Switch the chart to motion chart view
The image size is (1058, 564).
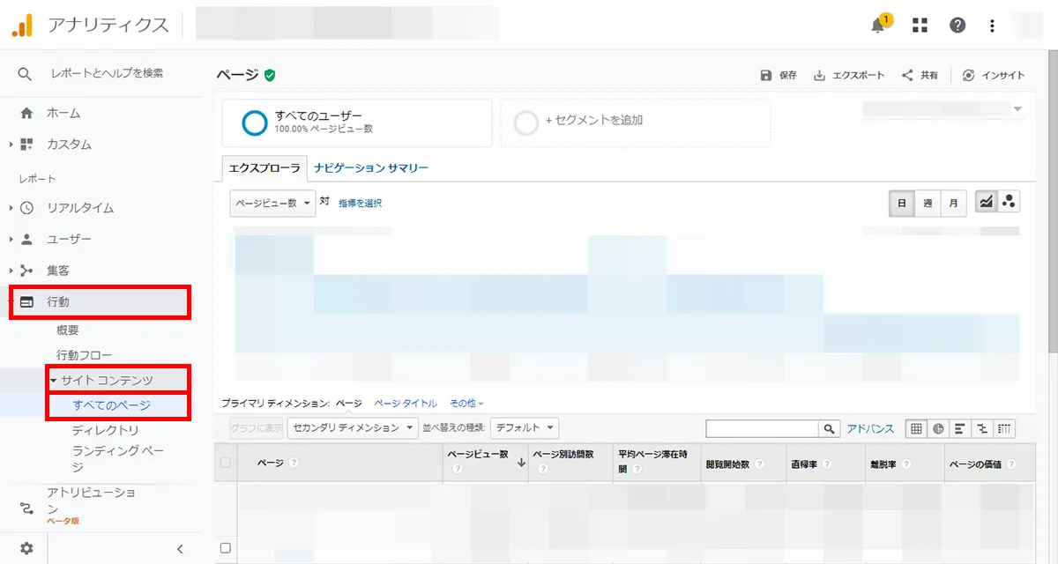(1009, 201)
